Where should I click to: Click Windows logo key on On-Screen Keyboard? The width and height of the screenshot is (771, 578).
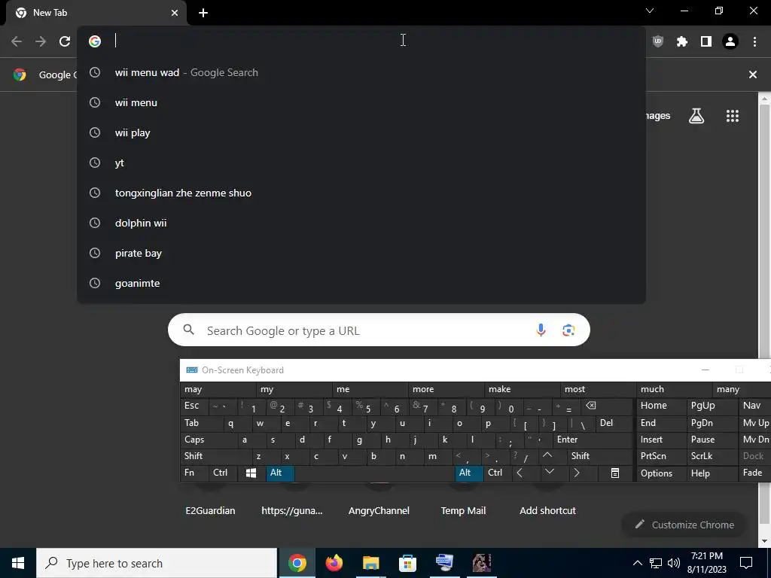click(x=251, y=473)
